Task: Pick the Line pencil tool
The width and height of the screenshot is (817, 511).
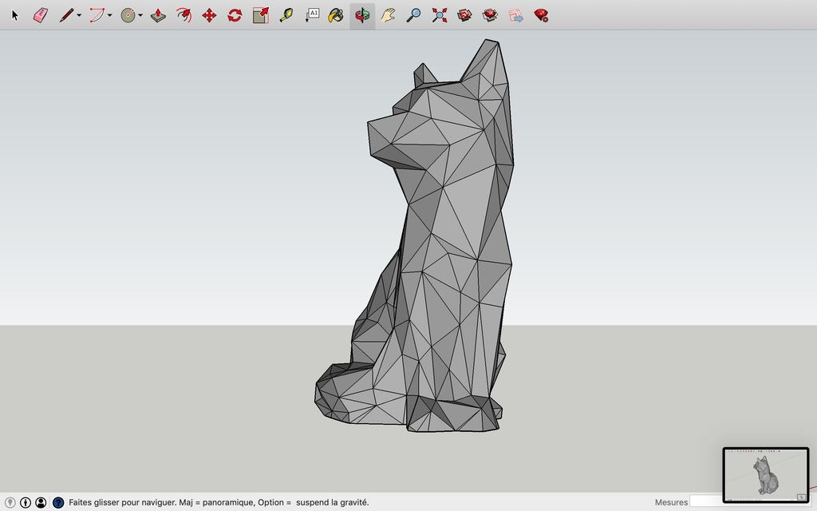Action: [66, 14]
